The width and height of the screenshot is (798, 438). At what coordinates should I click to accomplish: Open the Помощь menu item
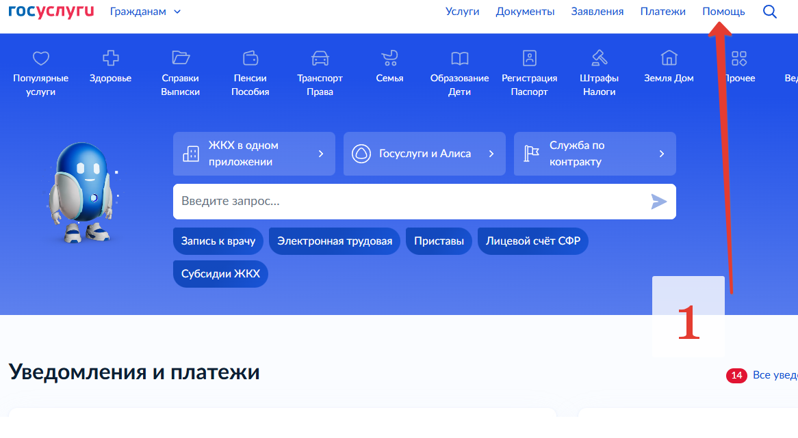(723, 12)
